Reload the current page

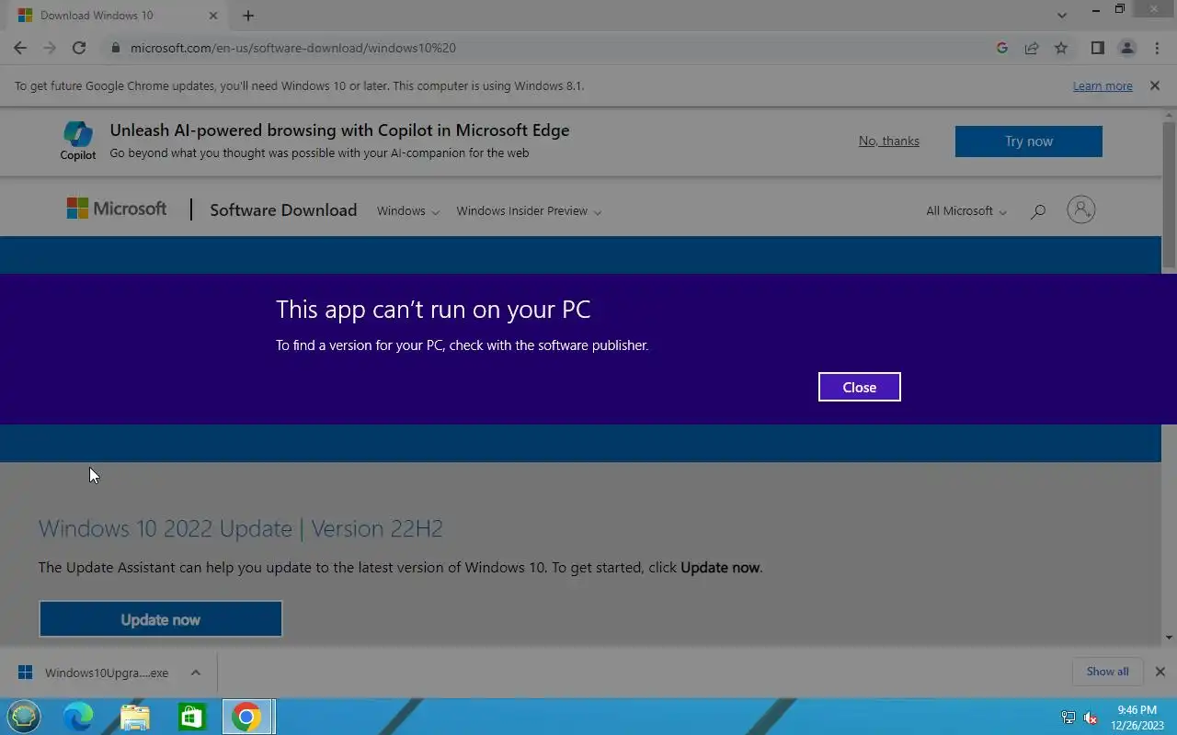click(x=79, y=48)
